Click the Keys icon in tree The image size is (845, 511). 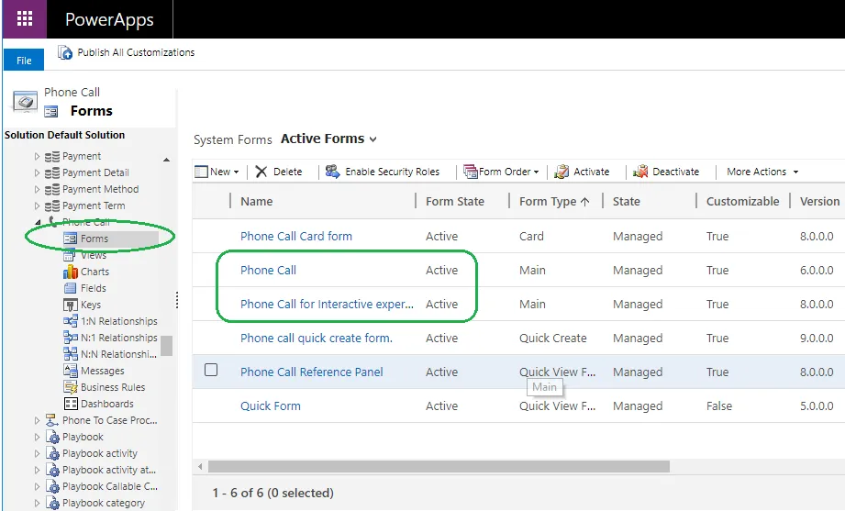70,305
